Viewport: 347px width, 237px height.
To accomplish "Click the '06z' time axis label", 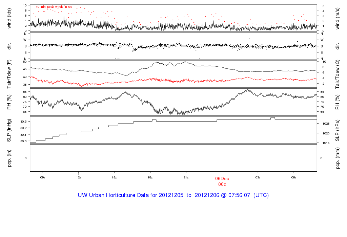I will [294, 177].
